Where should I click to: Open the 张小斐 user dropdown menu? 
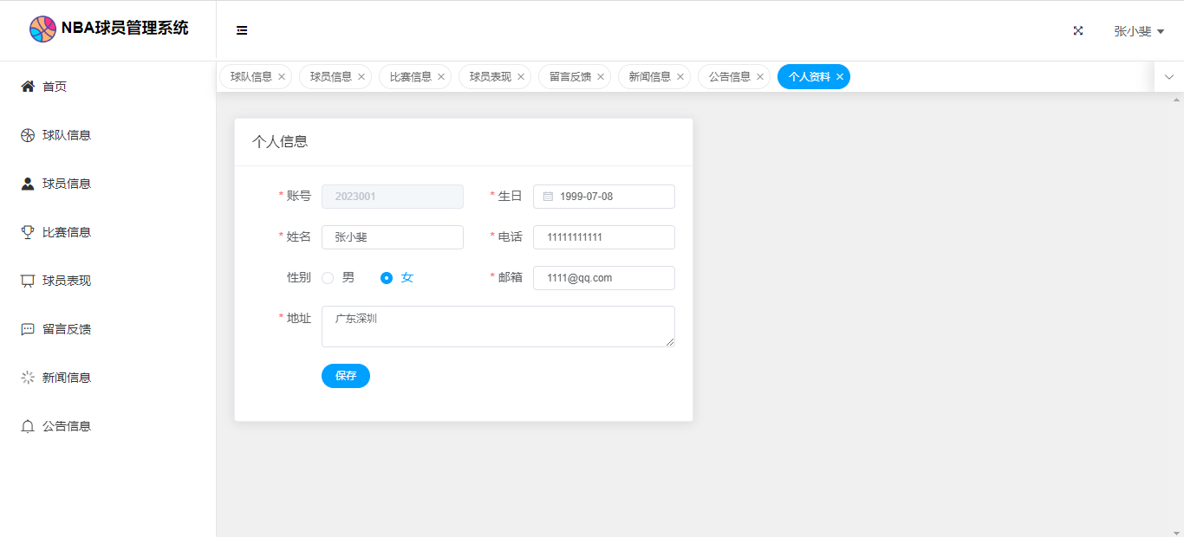coord(1138,31)
